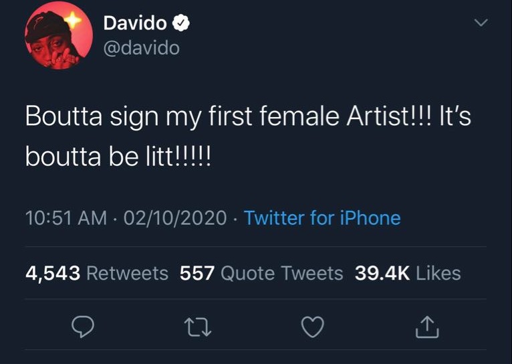This screenshot has width=512, height=364.
Task: Open the Davido display name
Action: pos(135,23)
